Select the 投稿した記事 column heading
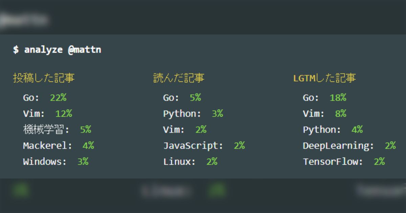Viewport: 406px width, 213px height. point(44,78)
